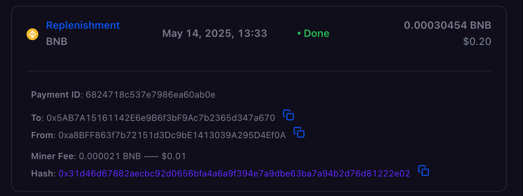Click the $0.20 fiat value
The width and height of the screenshot is (523, 196).
click(477, 42)
